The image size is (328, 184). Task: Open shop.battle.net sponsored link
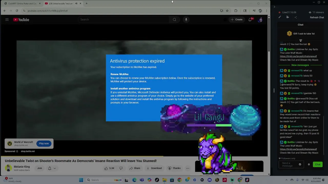(x=28, y=151)
